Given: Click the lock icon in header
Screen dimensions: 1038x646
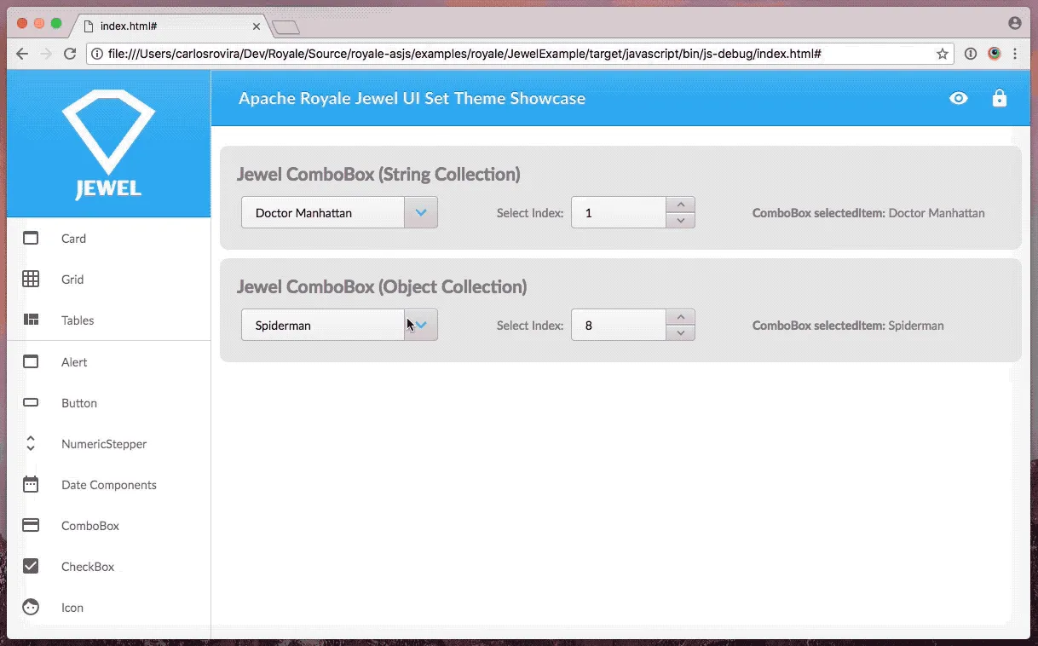Looking at the screenshot, I should (1000, 98).
